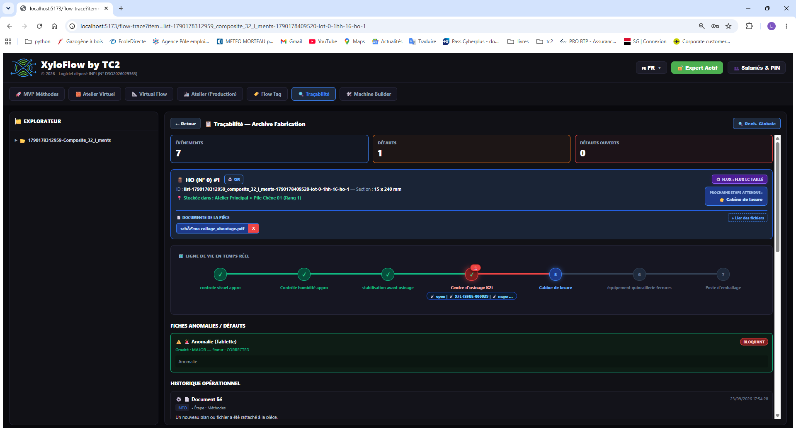Viewport: 796px width, 428px height.
Task: Open the Chrome three-dot menu
Action: [x=786, y=26]
